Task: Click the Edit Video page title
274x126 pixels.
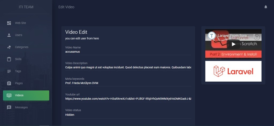Action: [66, 7]
